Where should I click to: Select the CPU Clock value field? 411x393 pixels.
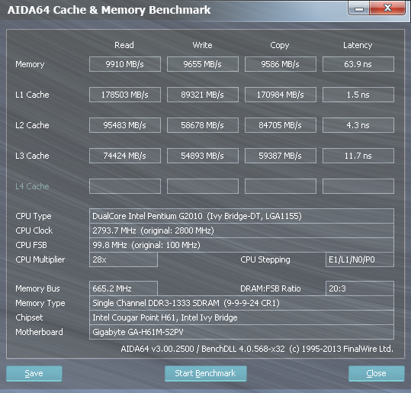(242, 230)
